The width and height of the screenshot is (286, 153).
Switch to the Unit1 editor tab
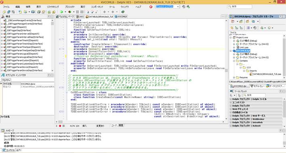pos(80,17)
